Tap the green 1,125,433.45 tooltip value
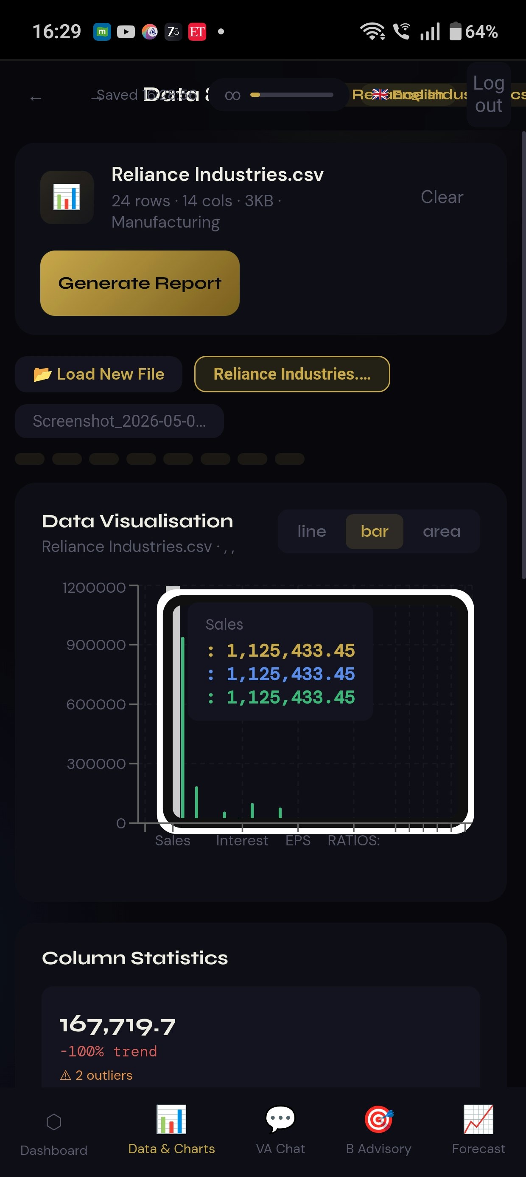The image size is (526, 1177). pos(291,697)
